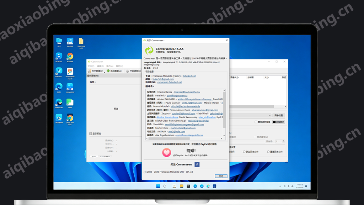Click down arrow of translators list scrollbar
The width and height of the screenshot is (364, 205).
point(224,136)
